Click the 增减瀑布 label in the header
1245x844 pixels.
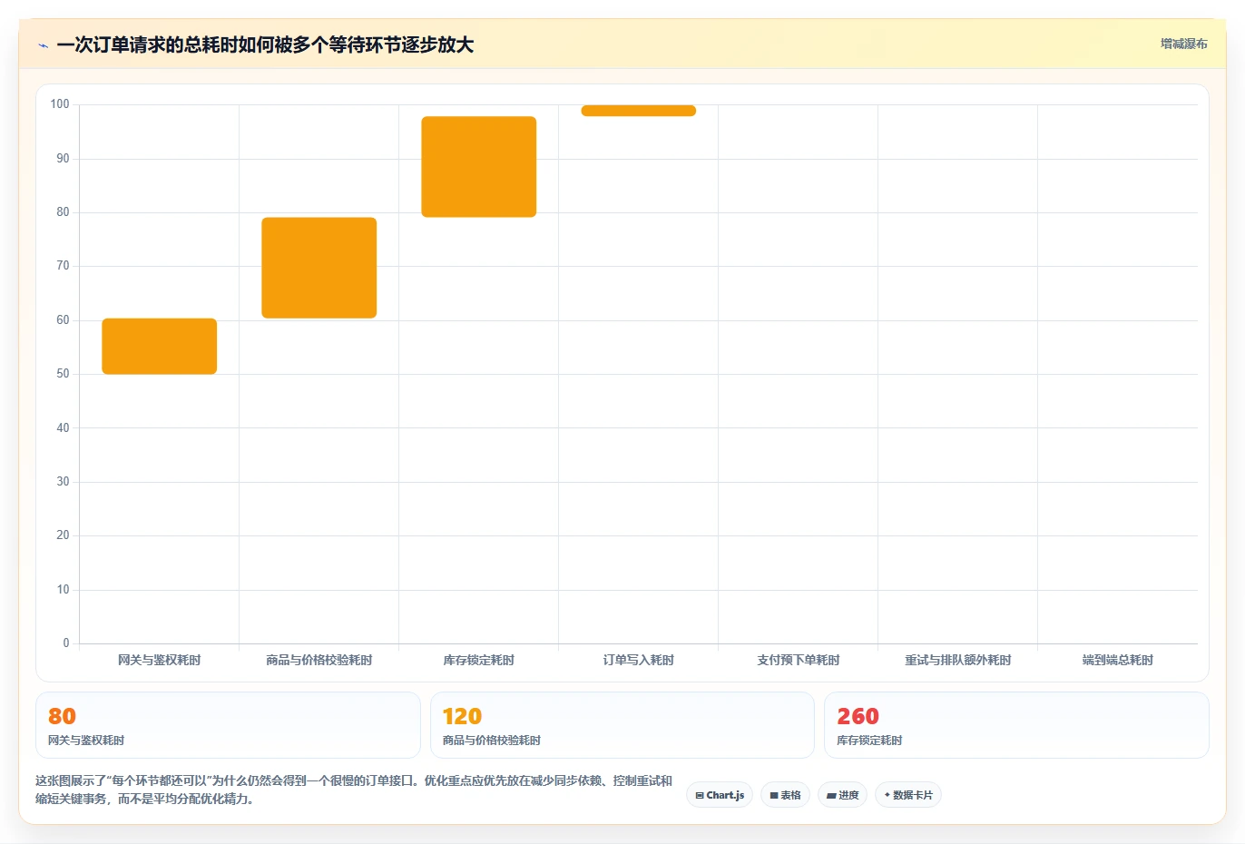(x=1184, y=44)
